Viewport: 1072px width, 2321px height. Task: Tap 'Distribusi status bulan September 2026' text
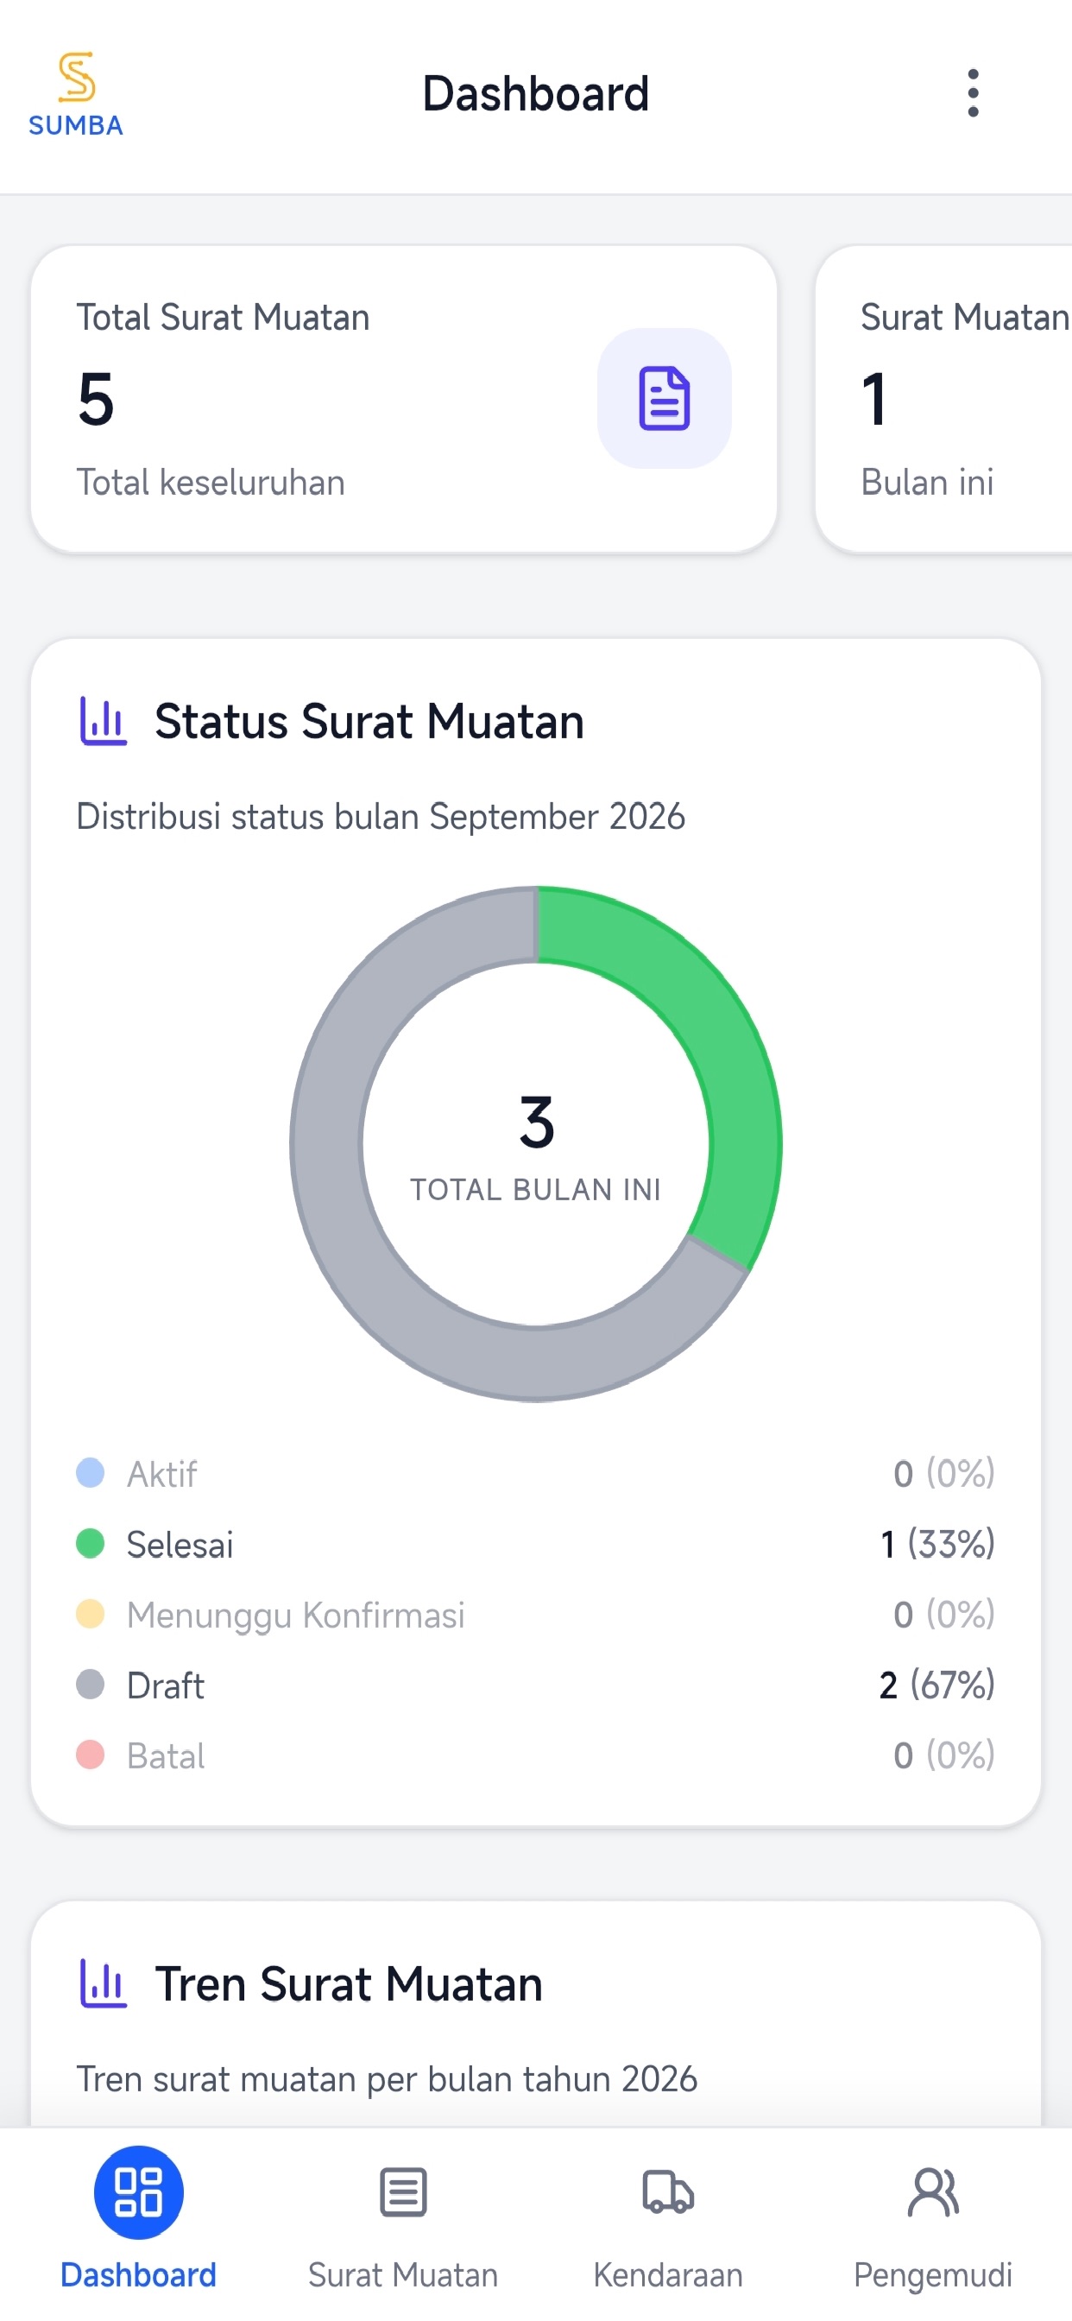380,816
